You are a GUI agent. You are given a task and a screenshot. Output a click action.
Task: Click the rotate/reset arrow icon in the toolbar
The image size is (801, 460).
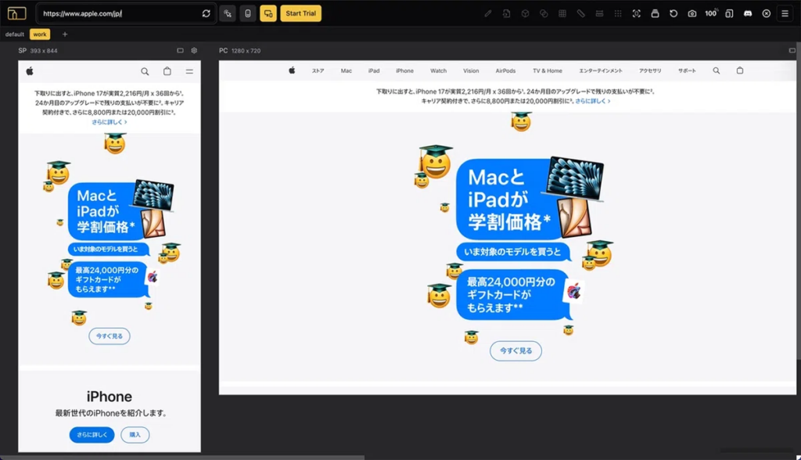click(x=673, y=13)
